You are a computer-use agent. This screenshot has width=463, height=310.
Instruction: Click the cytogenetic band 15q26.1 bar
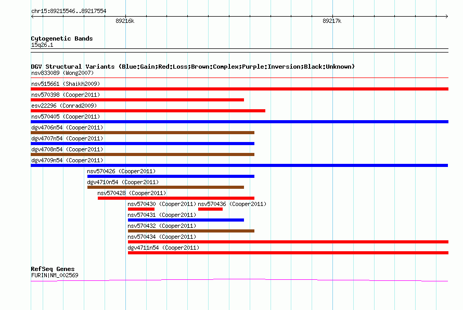(x=239, y=50)
